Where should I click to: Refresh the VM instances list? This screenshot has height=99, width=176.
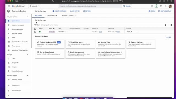coord(87,11)
